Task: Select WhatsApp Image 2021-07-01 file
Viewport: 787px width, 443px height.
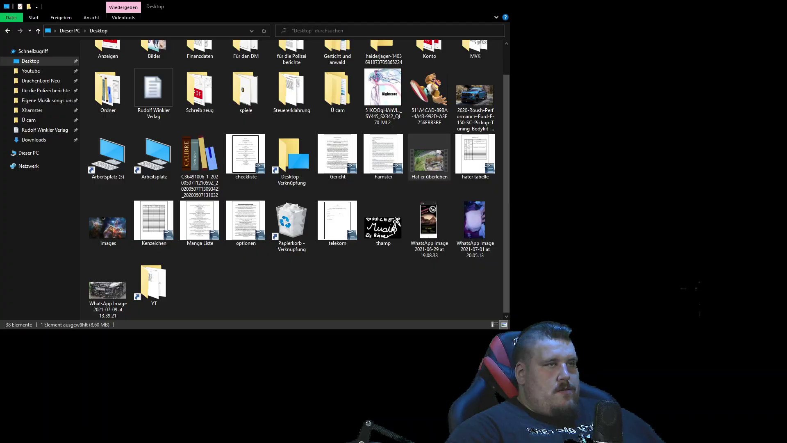Action: (x=474, y=220)
